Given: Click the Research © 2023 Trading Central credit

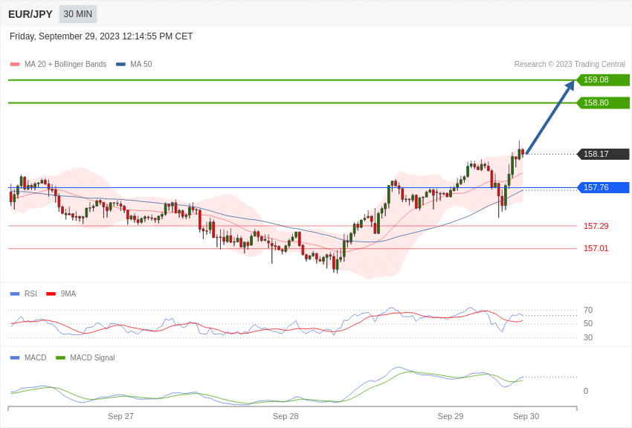Looking at the screenshot, I should coord(570,65).
